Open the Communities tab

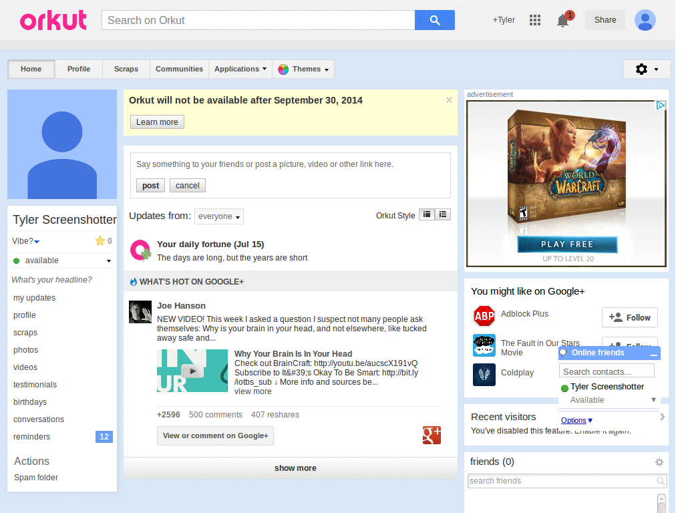tap(179, 69)
